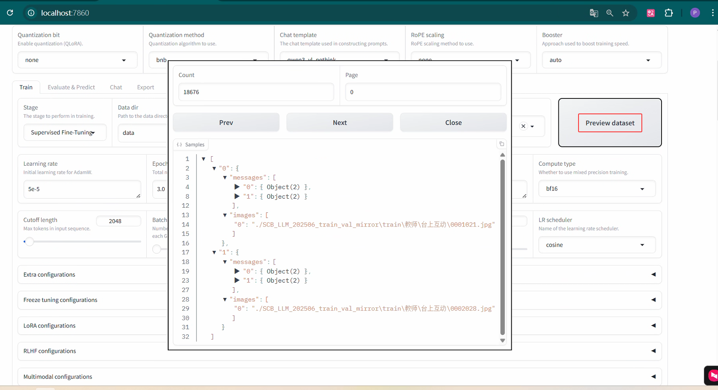The width and height of the screenshot is (718, 390).
Task: Click the Data dir field showing data
Action: pos(143,133)
